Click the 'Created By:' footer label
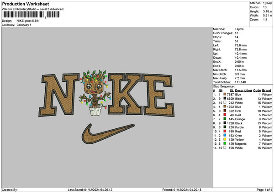274x193 pixels. pyautogui.click(x=10, y=190)
